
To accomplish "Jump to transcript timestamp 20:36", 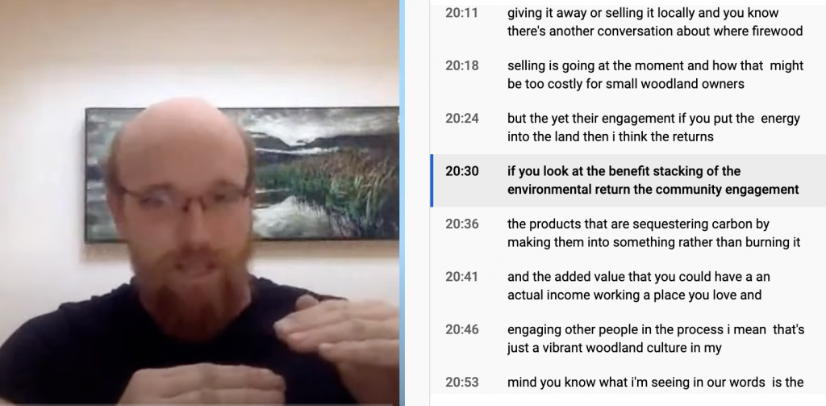I will 461,224.
